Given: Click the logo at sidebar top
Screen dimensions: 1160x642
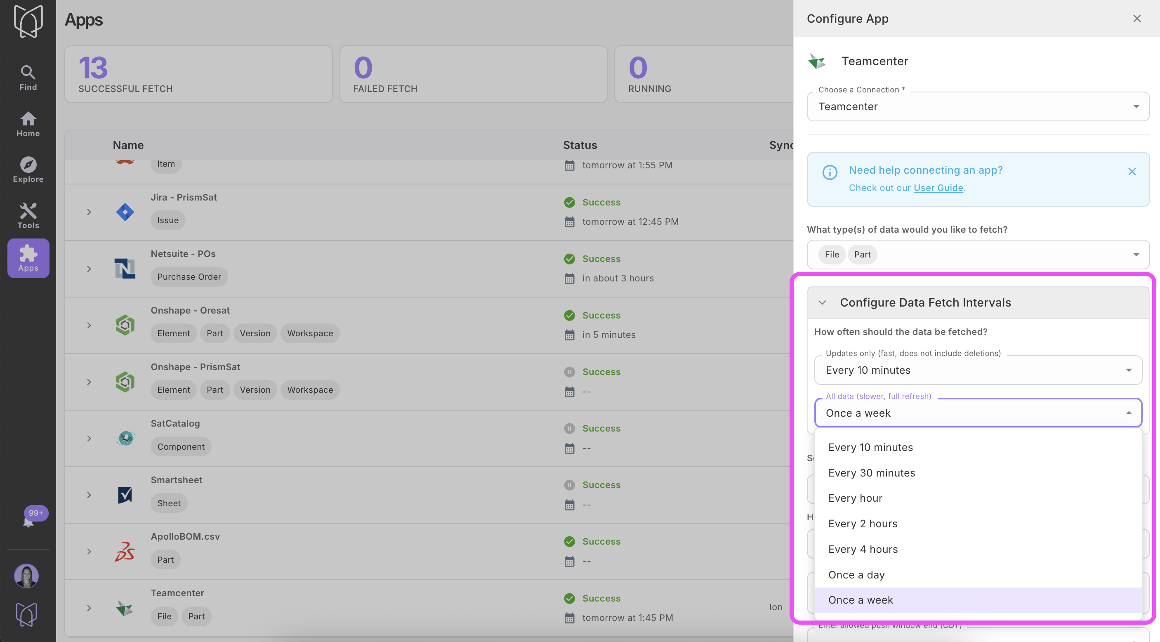Looking at the screenshot, I should (x=28, y=21).
